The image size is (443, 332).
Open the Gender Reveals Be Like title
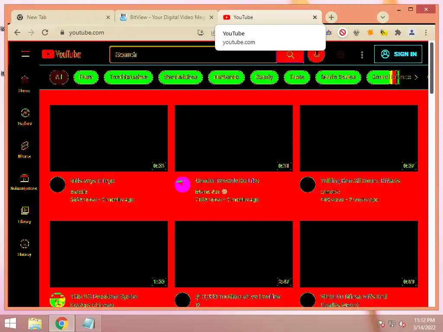click(x=227, y=181)
